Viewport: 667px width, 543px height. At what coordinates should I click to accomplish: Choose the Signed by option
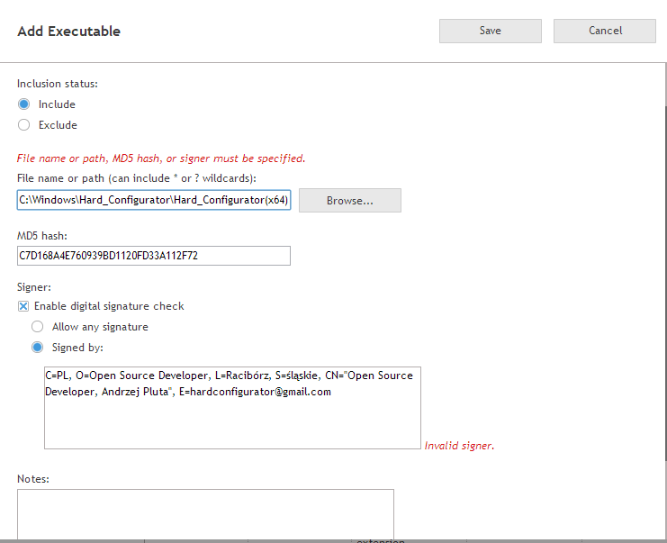click(x=38, y=348)
